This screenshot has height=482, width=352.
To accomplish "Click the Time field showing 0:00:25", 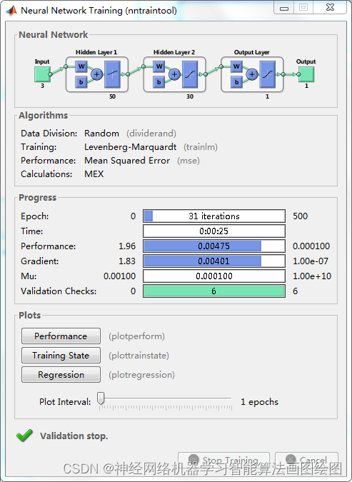I will point(214,231).
